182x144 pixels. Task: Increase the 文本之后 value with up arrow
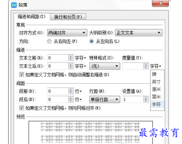coord(71,65)
